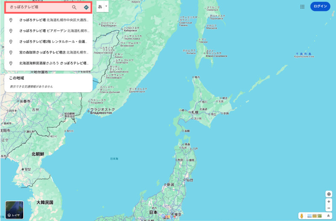Click the ウラジオストク city label
336x221 pixels.
pos(102,110)
